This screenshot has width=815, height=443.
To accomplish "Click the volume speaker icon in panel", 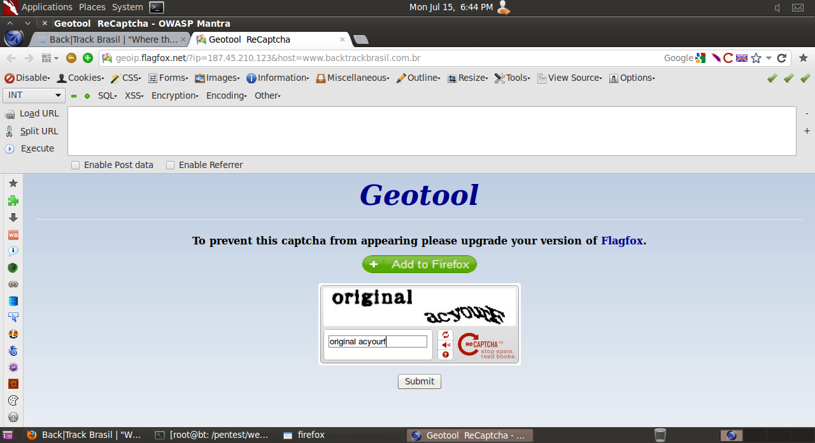I will click(x=777, y=8).
